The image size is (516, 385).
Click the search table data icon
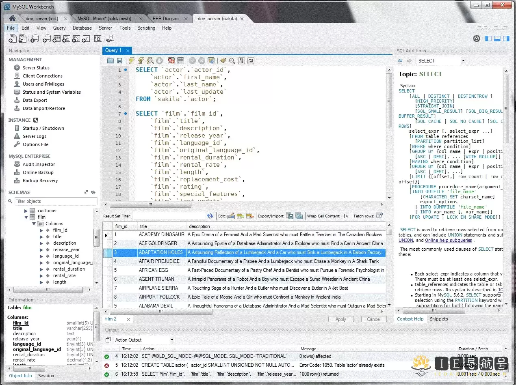(98, 39)
